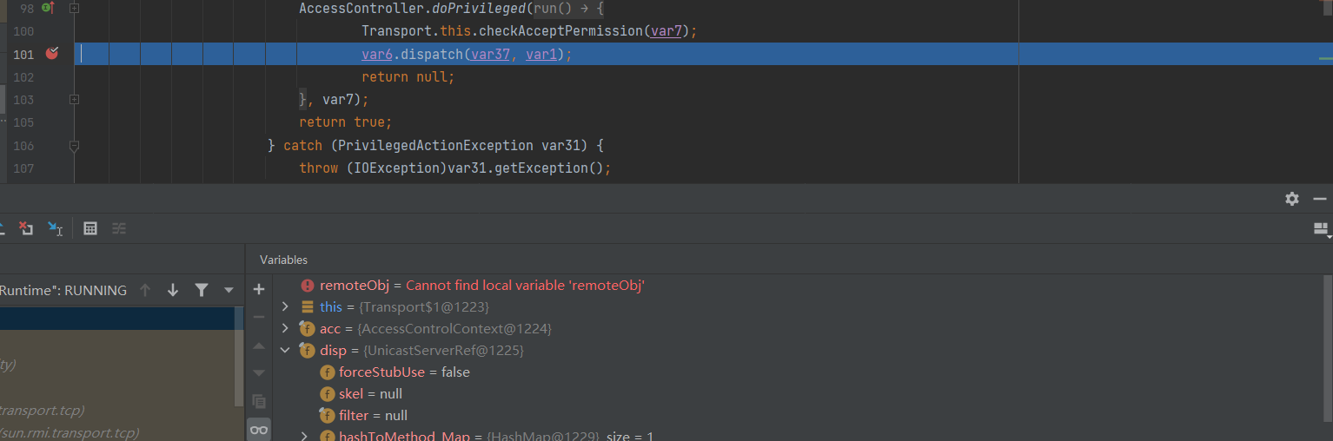Viewport: 1333px width, 441px height.
Task: Expand the 'acc' variable node
Action: 285,329
